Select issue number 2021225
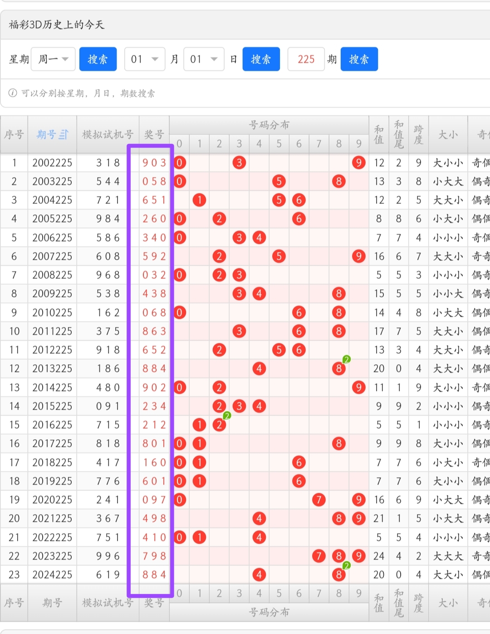This screenshot has height=634, width=490. click(52, 518)
